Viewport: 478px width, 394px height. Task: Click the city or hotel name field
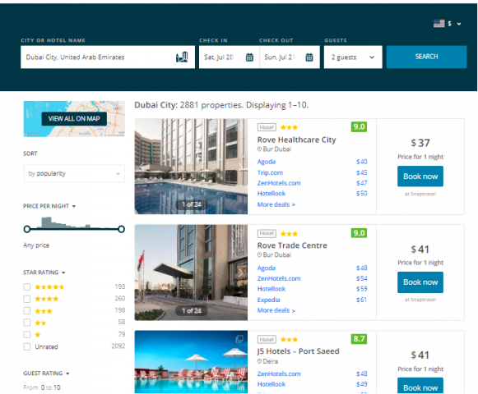(108, 57)
